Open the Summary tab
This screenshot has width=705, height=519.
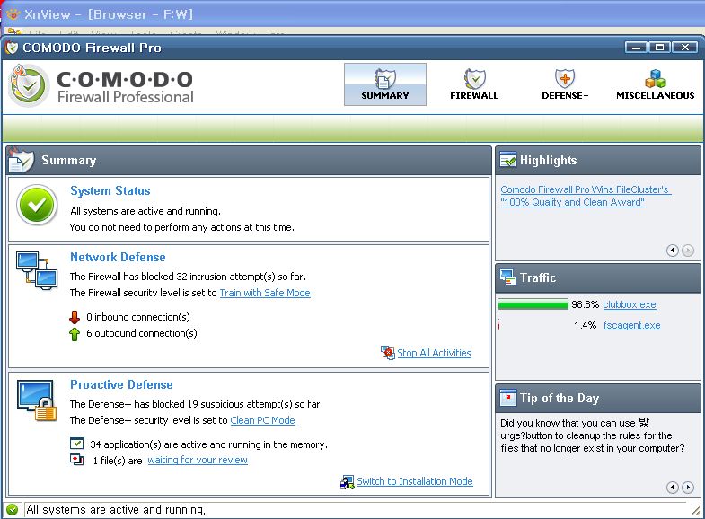pyautogui.click(x=385, y=84)
